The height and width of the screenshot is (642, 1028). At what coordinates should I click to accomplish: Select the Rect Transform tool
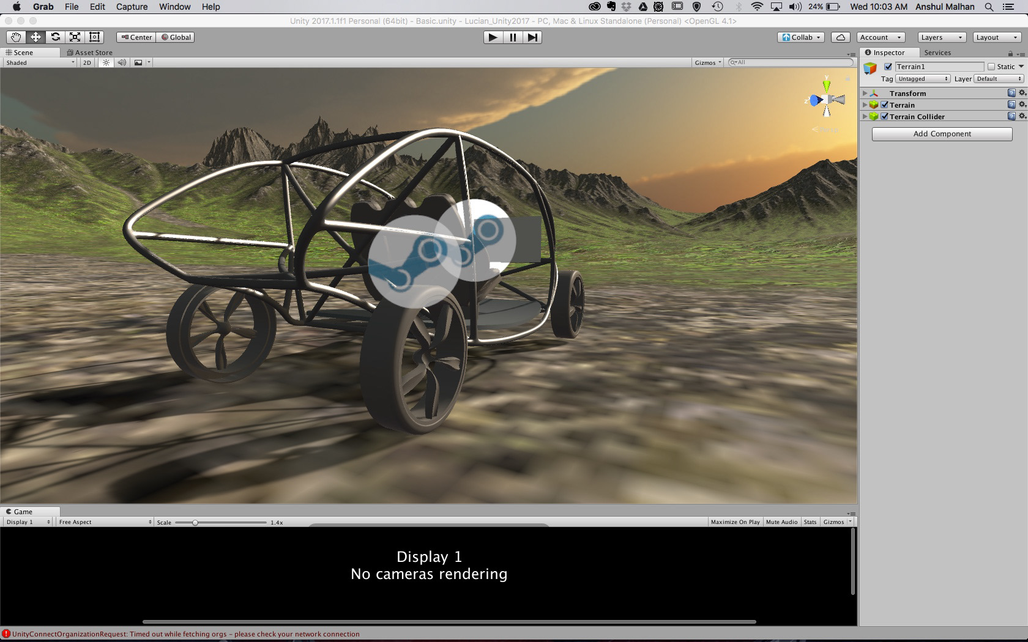(94, 37)
